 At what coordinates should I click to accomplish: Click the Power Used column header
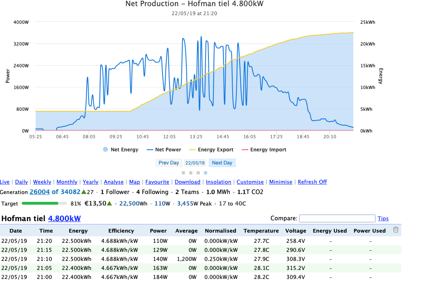point(370,231)
